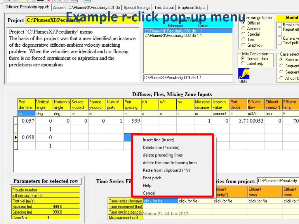Select Peculiarity.001.db in the ambient file list
This screenshot has width=299, height=224.
188,31
